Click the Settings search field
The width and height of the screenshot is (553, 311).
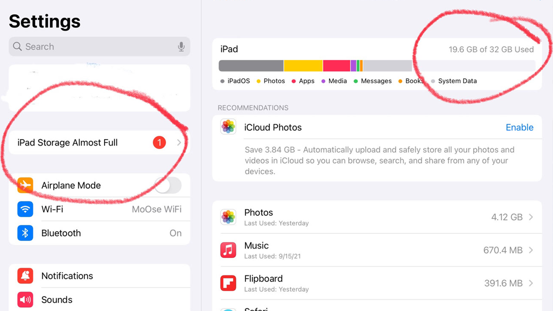pos(100,47)
